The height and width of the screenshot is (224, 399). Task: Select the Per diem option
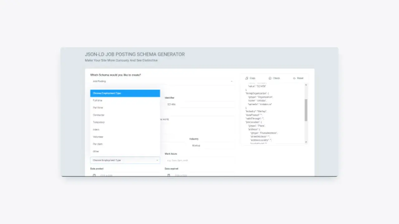98,144
